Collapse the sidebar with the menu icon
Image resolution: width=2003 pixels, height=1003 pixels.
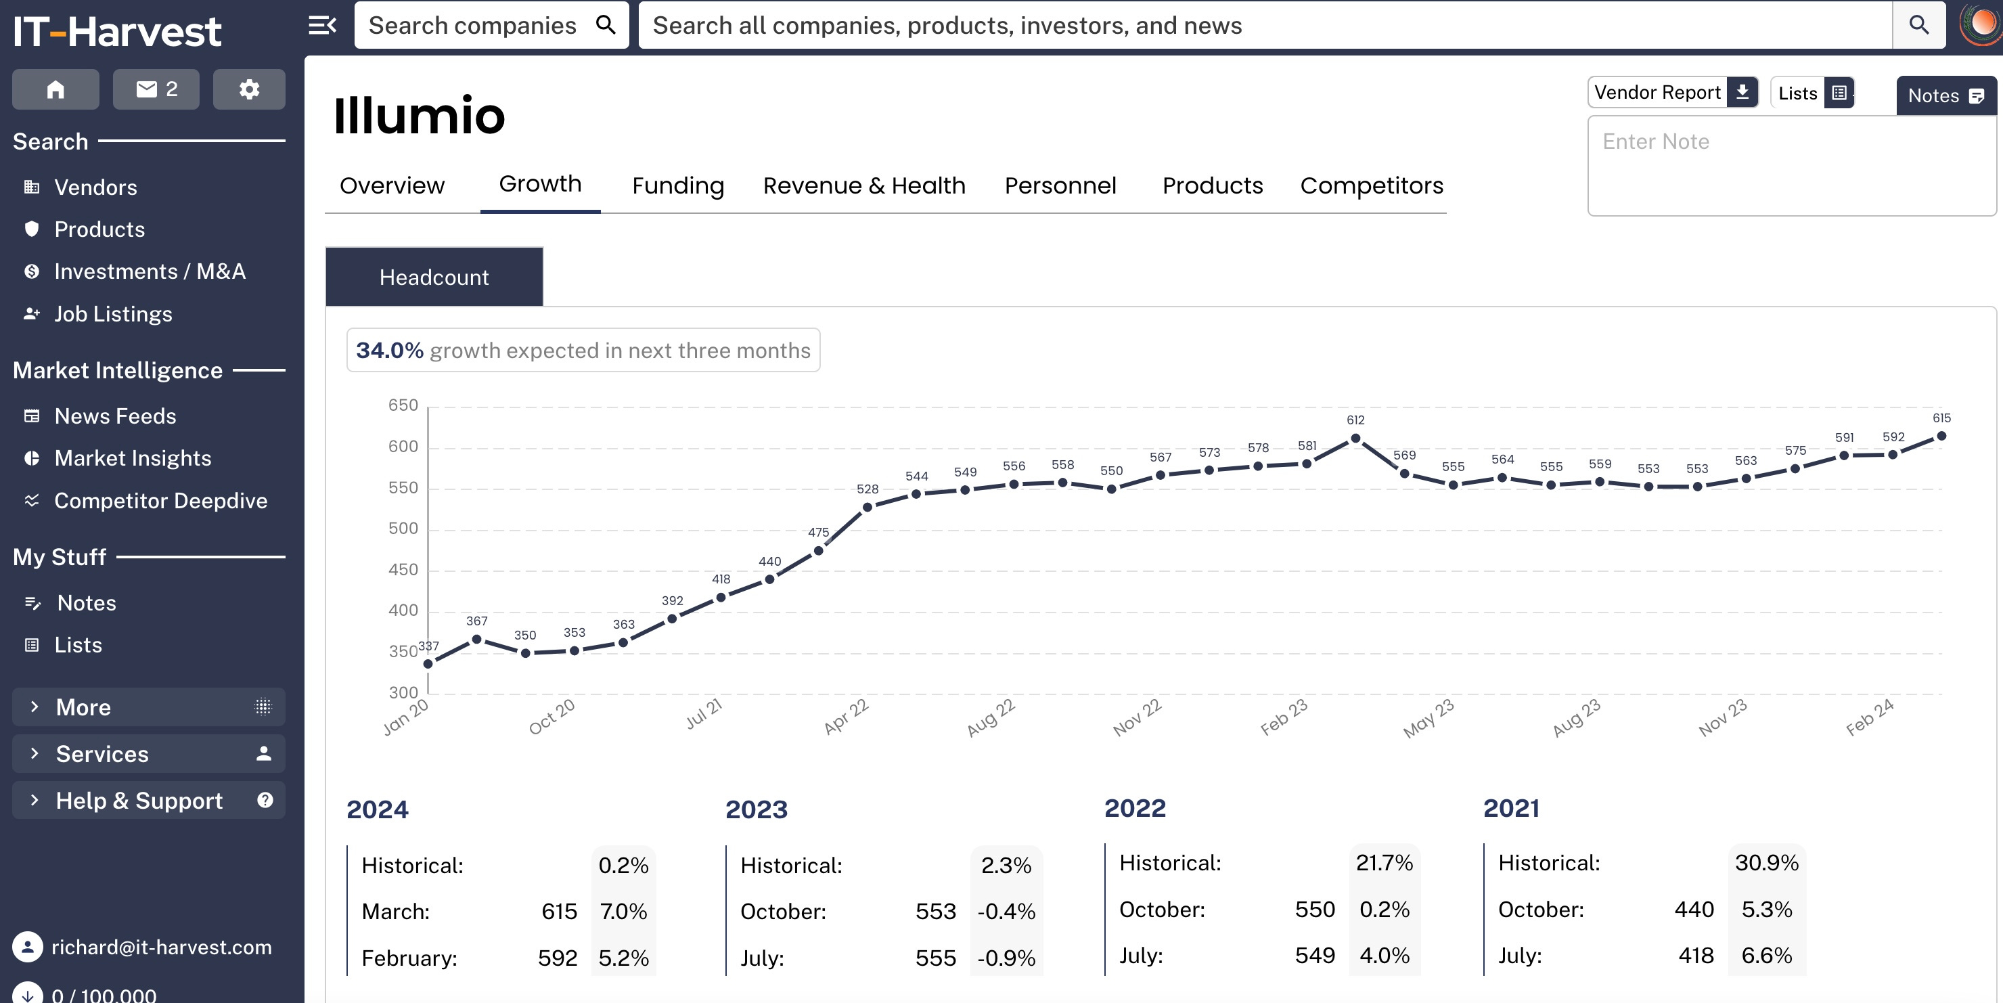point(322,25)
